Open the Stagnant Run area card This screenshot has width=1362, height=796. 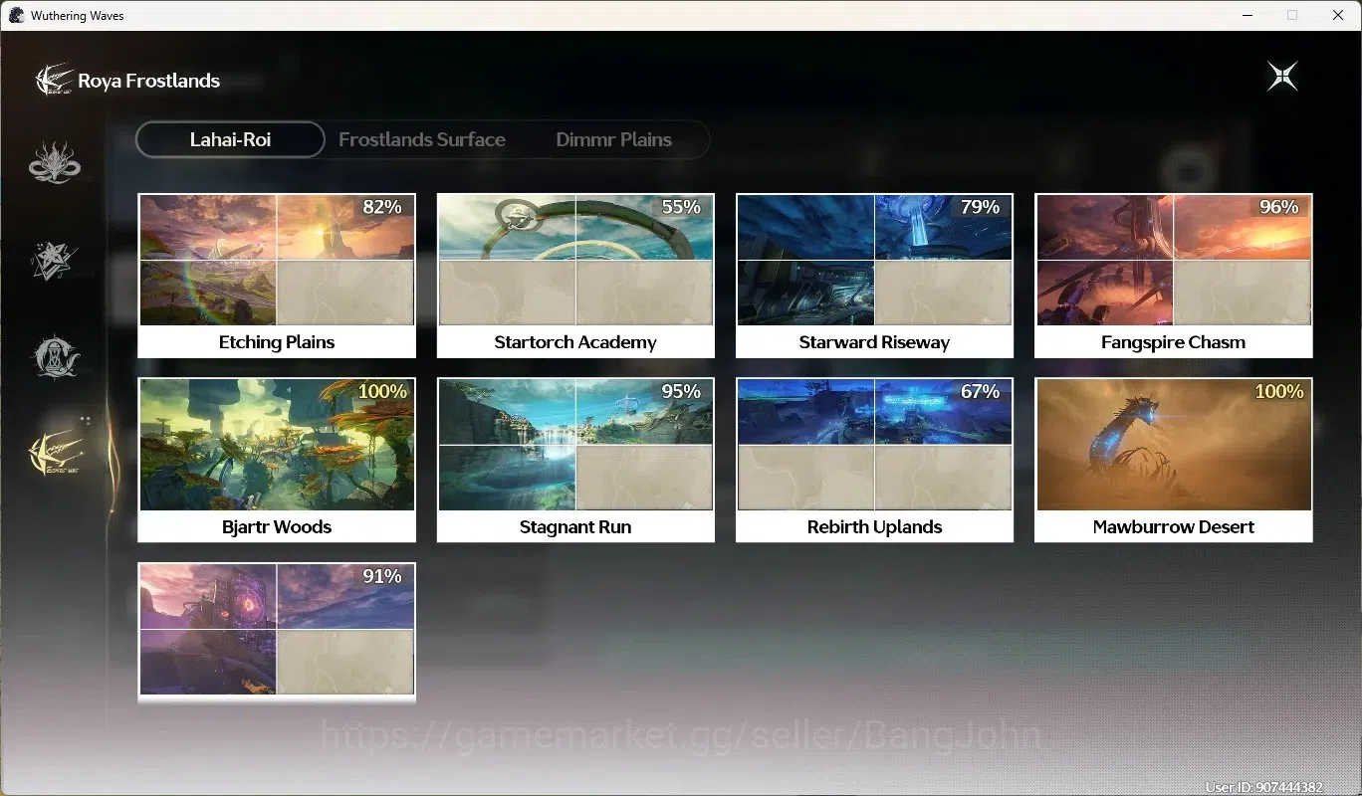[575, 460]
